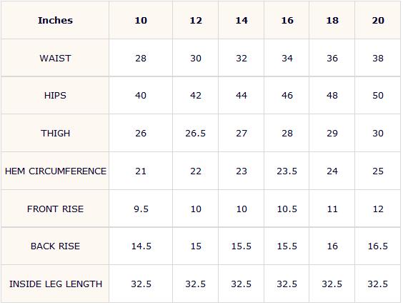Click thigh value 26.5 under size 12
This screenshot has height=305, width=403.
click(x=195, y=133)
